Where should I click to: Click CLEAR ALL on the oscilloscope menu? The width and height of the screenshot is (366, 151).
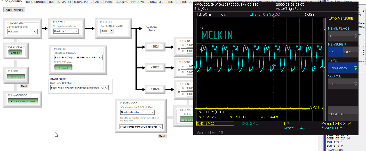[343, 114]
